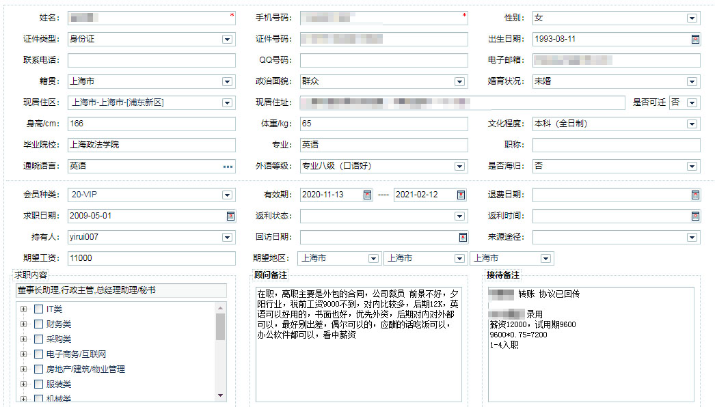Tick the 采购类 checkbox
Screen dimensions: 715x407
[39, 339]
